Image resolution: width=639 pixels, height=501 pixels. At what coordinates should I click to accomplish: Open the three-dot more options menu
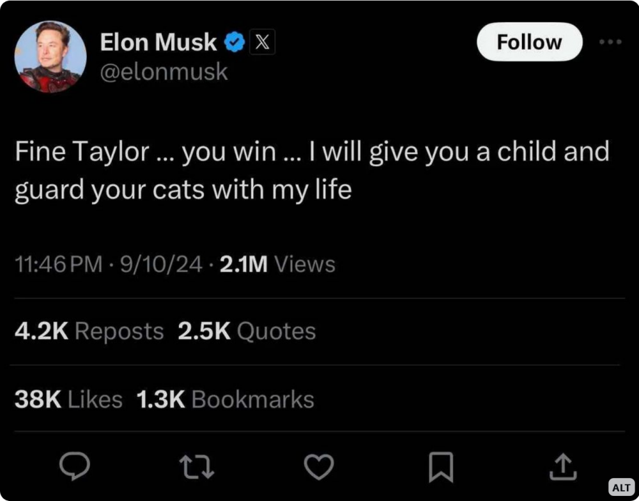pos(611,42)
